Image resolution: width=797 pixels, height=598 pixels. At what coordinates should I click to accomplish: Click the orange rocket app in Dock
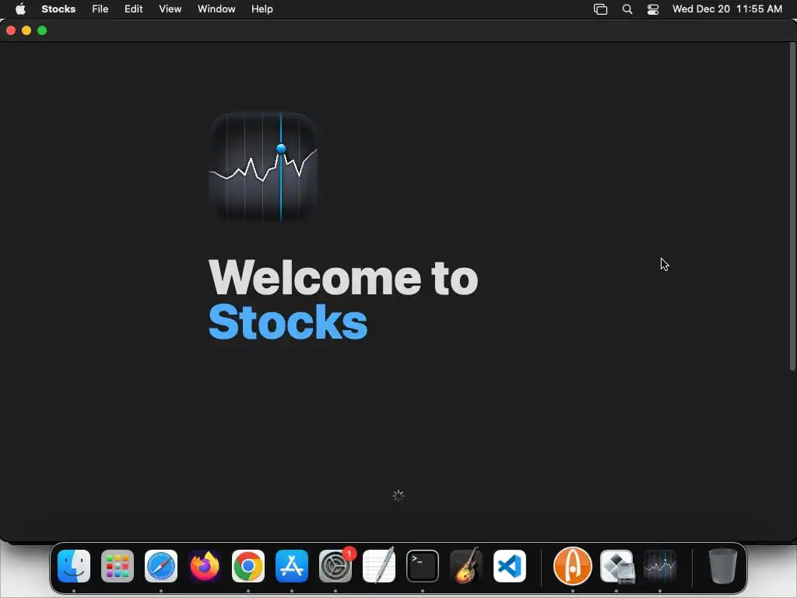point(572,566)
